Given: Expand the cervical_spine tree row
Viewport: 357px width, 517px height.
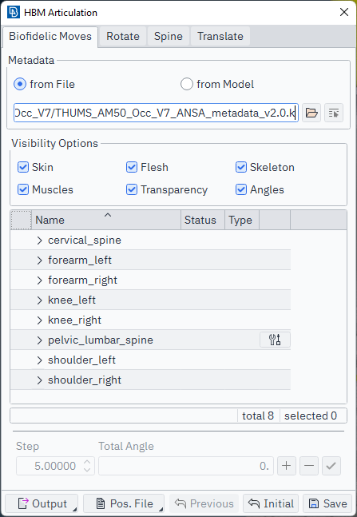Looking at the screenshot, I should point(40,241).
